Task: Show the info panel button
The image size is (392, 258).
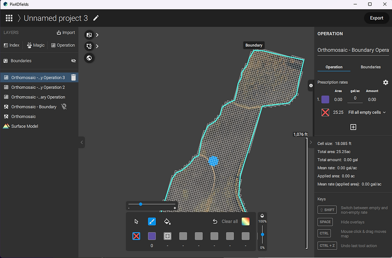Action: (311, 85)
